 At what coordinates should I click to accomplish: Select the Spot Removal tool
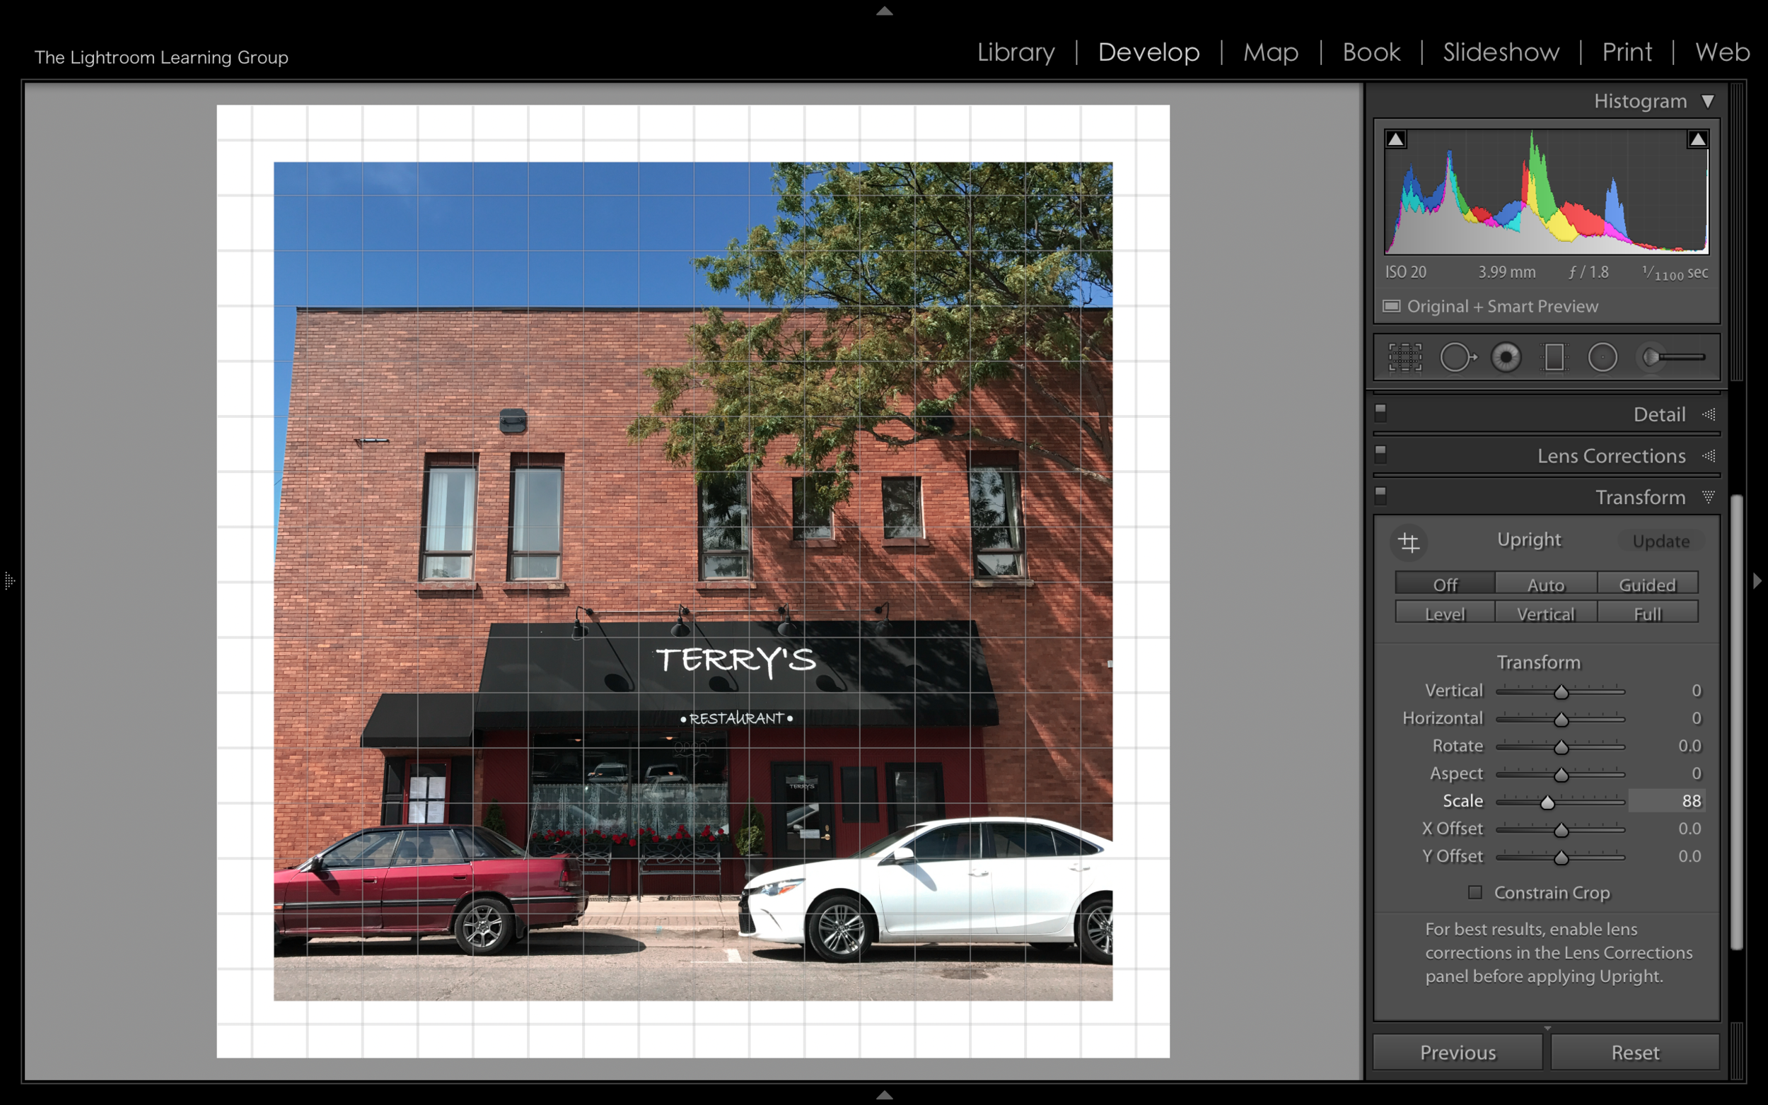[1457, 357]
